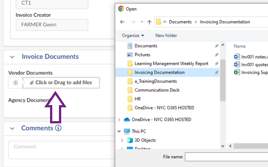Image resolution: width=268 pixels, height=167 pixels.
Task: Collapse the Comments section
Action: [12, 128]
